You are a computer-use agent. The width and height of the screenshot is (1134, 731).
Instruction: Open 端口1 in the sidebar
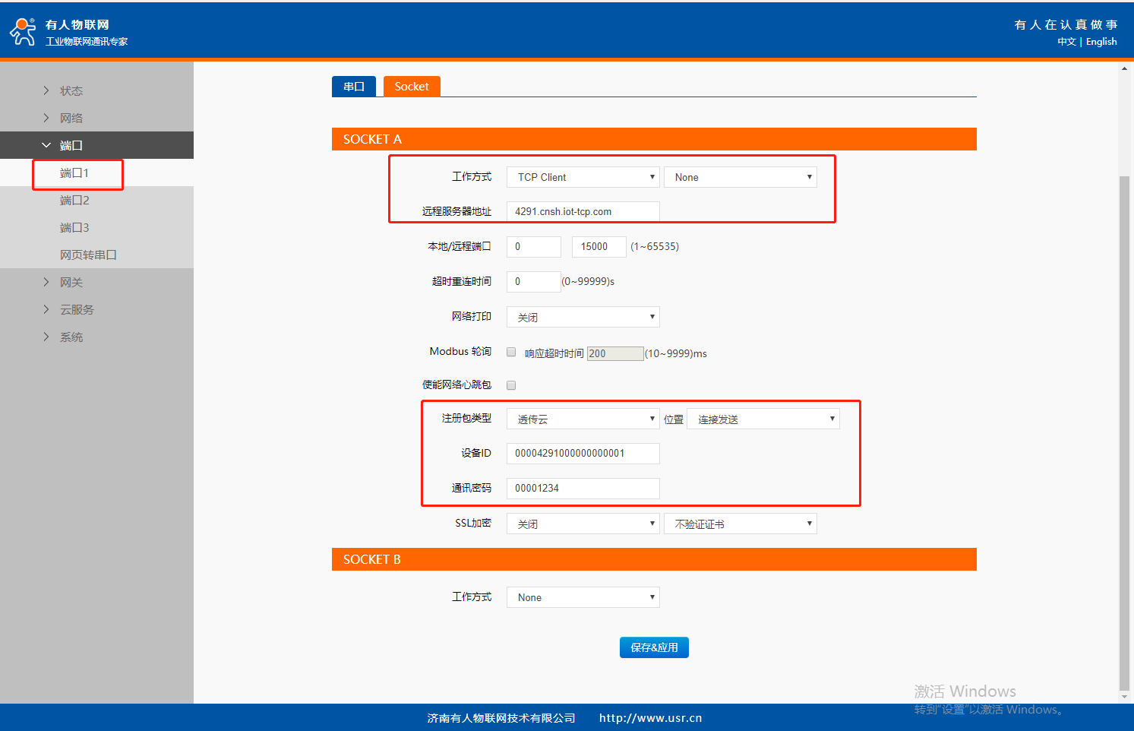tap(74, 173)
